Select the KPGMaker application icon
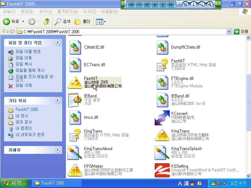Image resolution: width=251 pixels, height=188 pixels. [75, 170]
